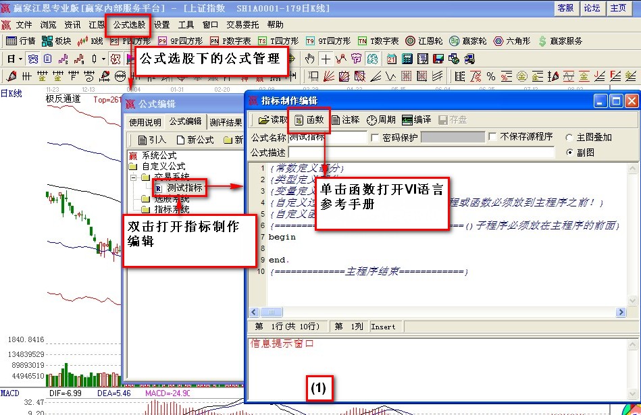Choose the 副图 radio option

click(x=569, y=153)
